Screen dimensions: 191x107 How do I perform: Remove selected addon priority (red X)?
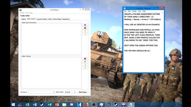click(85, 59)
